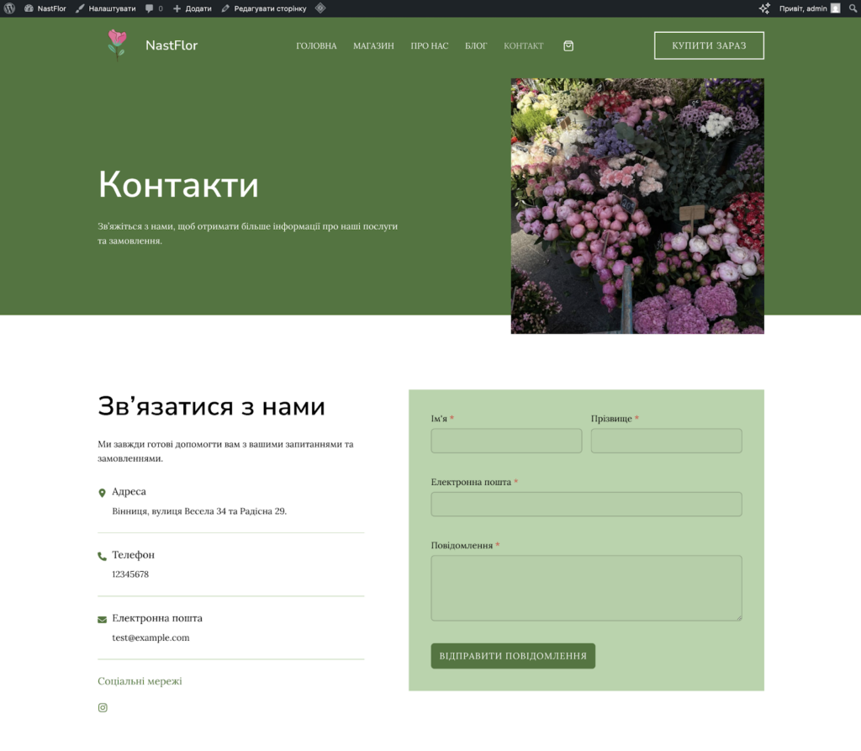Open the Налаштувати customizer link
861x751 pixels.
(105, 8)
